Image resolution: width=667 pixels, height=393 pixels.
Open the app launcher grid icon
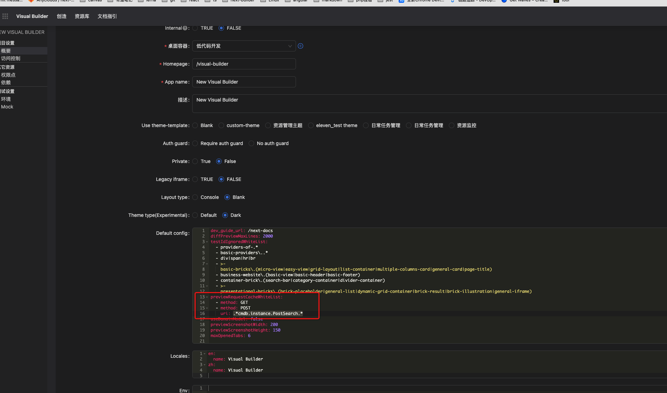pos(5,16)
